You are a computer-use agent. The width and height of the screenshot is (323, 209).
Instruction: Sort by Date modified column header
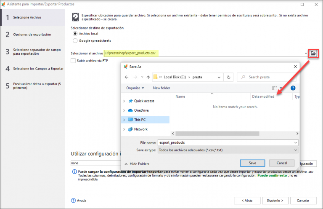(x=263, y=96)
